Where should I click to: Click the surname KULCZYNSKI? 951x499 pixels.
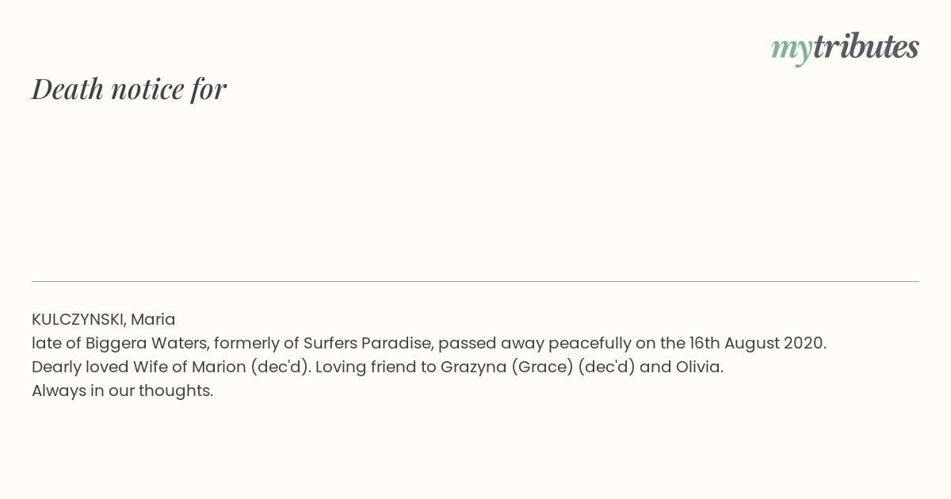point(78,320)
